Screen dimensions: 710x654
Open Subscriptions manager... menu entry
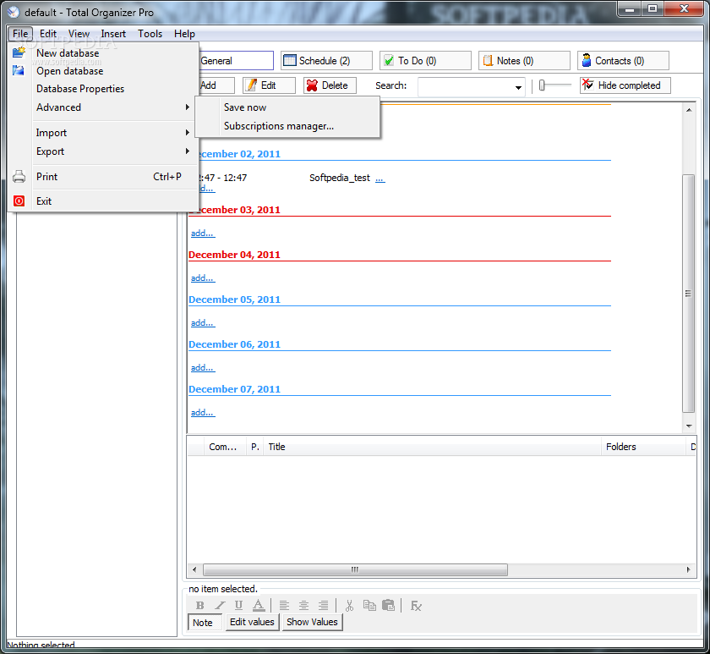click(x=288, y=126)
